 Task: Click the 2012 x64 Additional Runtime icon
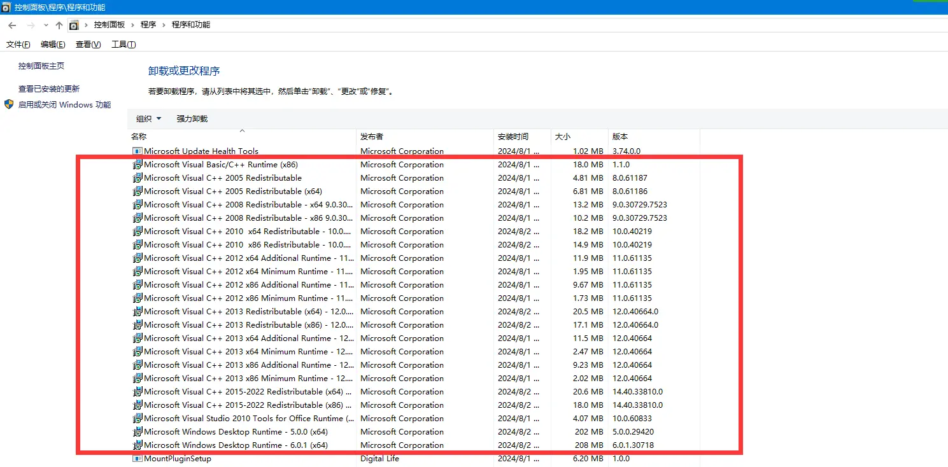tap(138, 258)
